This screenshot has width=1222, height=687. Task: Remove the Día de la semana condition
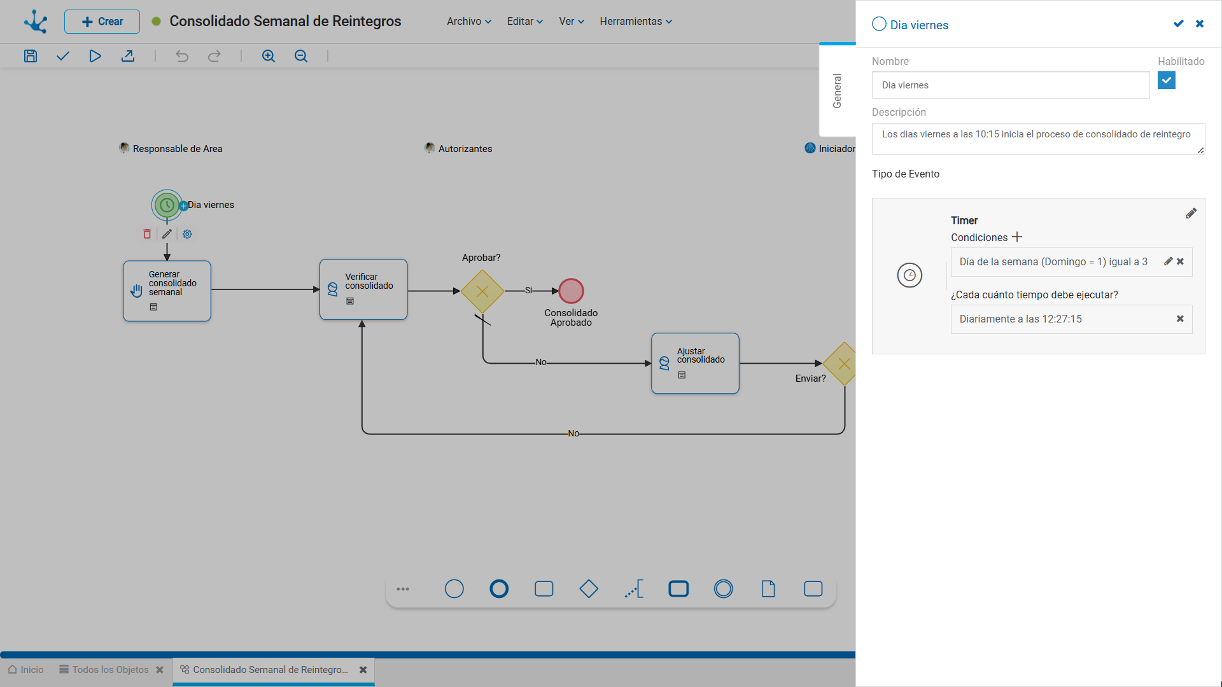click(1181, 261)
